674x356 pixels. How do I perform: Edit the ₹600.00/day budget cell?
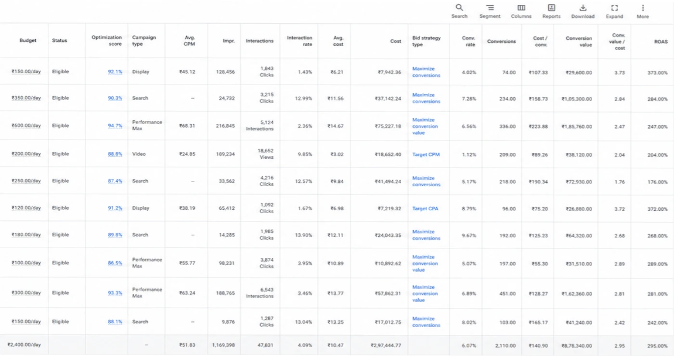[x=26, y=126]
